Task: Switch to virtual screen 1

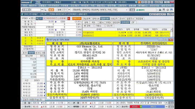Action: coord(139,2)
